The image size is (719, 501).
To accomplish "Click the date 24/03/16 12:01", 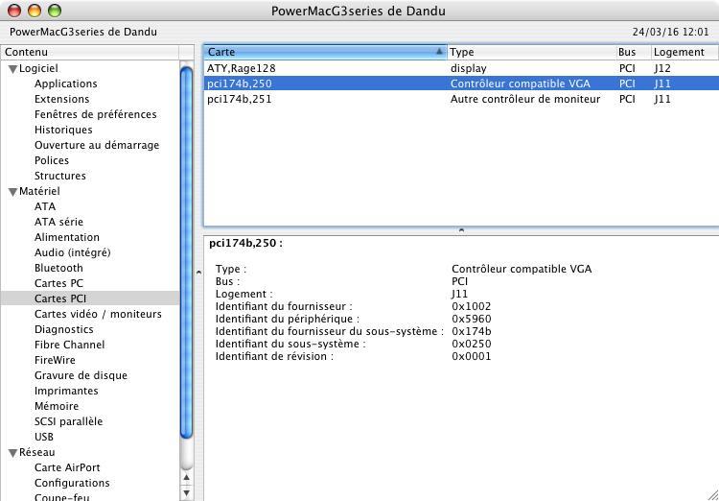I will point(670,32).
